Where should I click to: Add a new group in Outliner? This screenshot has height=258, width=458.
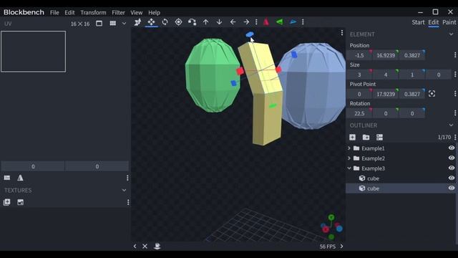click(x=366, y=137)
